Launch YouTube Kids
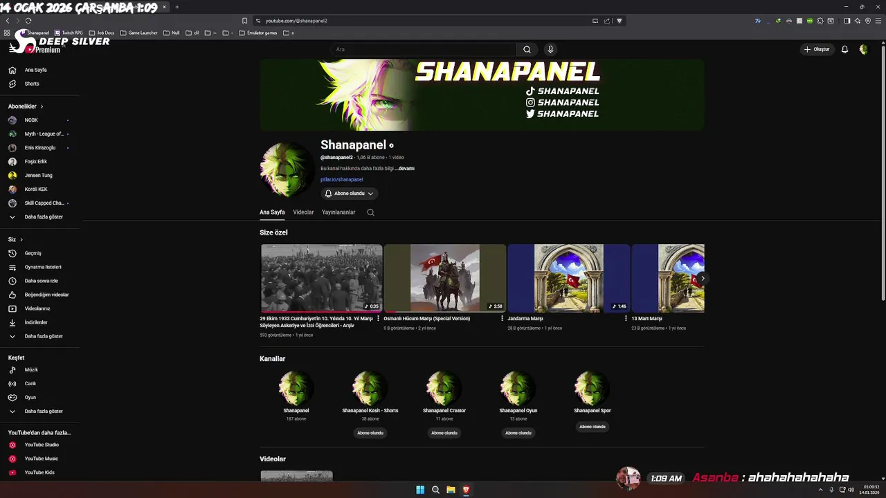886x498 pixels. [x=39, y=472]
